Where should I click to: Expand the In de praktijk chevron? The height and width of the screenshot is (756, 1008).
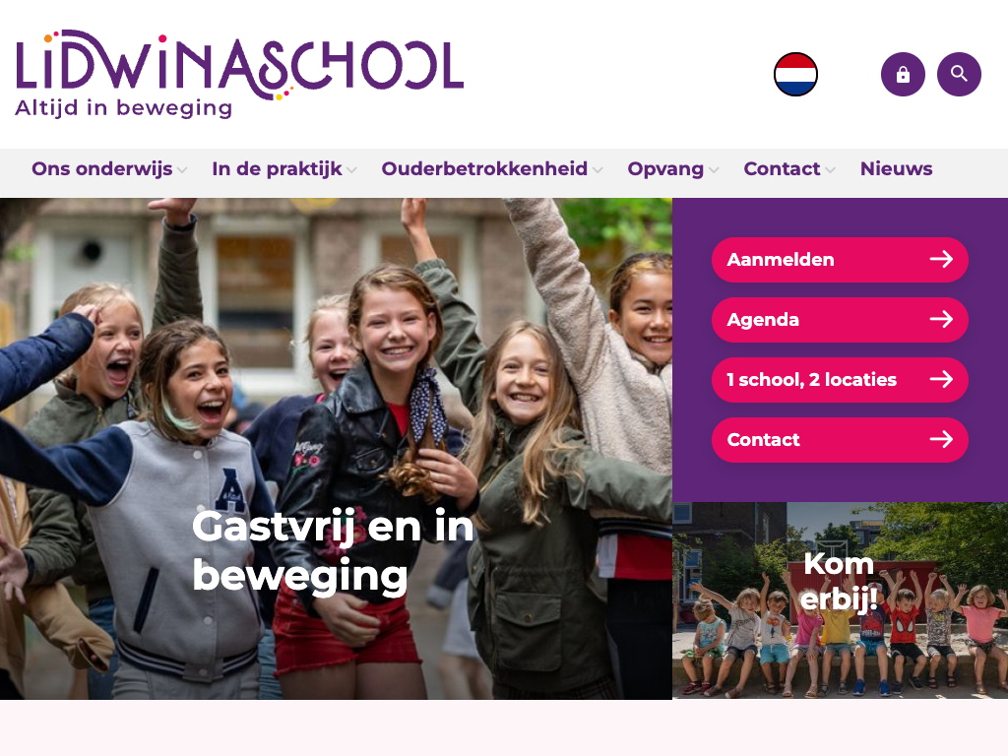coord(351,170)
